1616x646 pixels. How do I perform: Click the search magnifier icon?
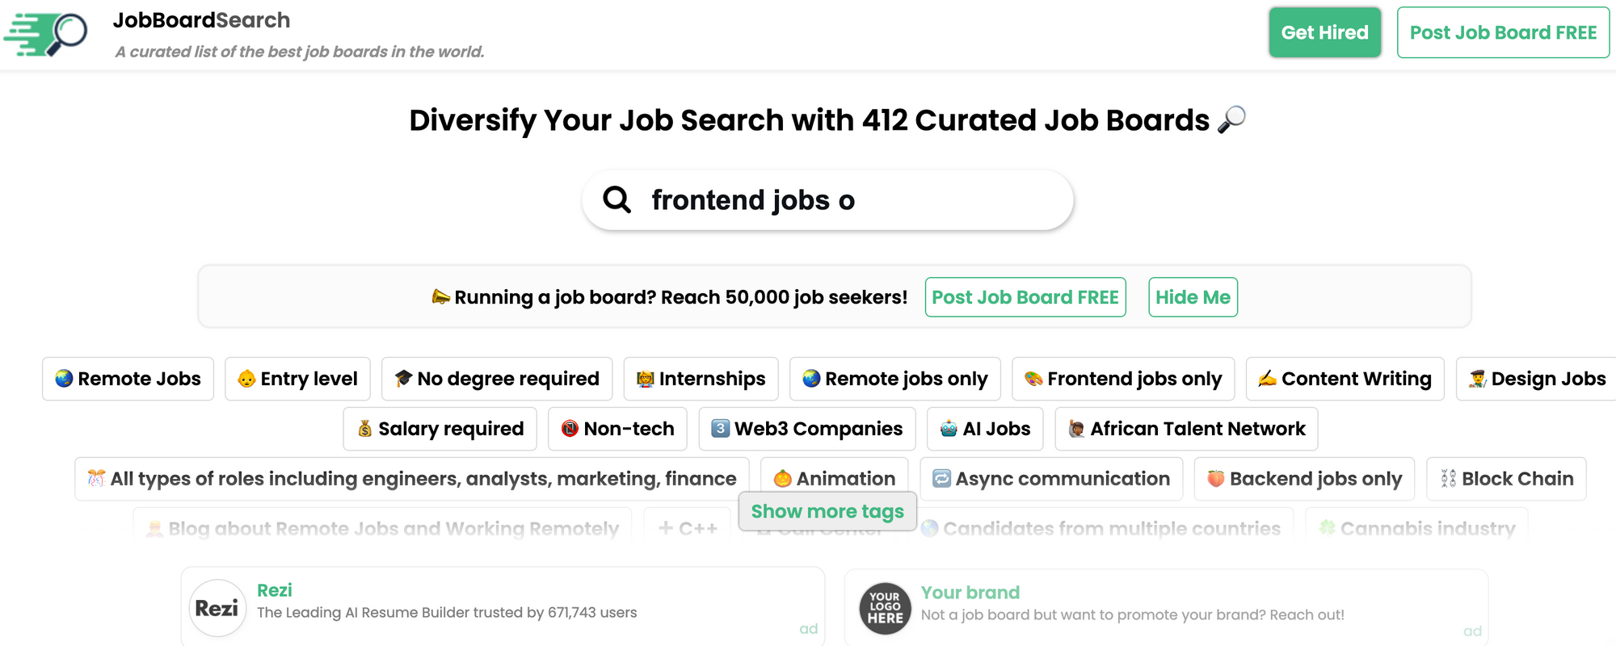617,199
